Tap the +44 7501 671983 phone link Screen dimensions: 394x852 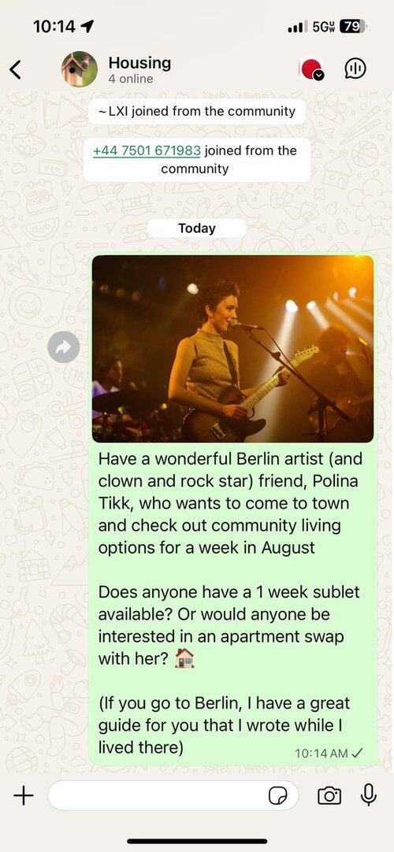tap(147, 150)
